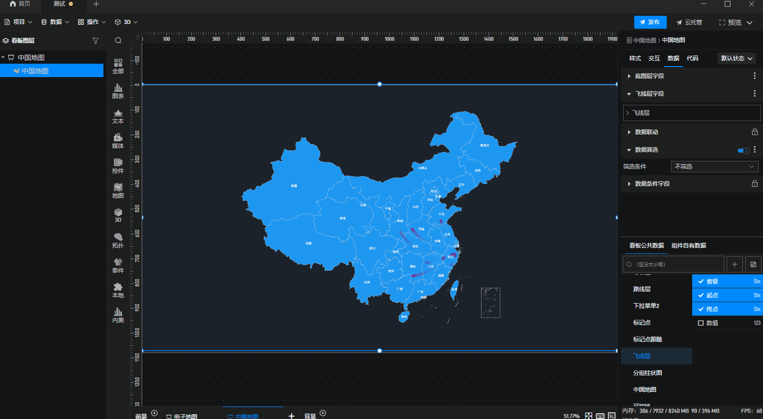
Task: Open the 媒体 media component category
Action: coord(118,141)
